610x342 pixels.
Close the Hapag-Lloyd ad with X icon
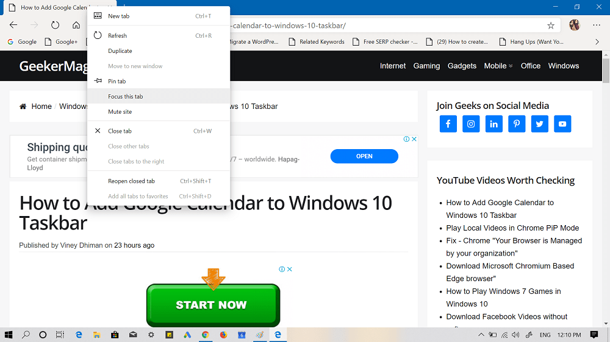click(414, 139)
